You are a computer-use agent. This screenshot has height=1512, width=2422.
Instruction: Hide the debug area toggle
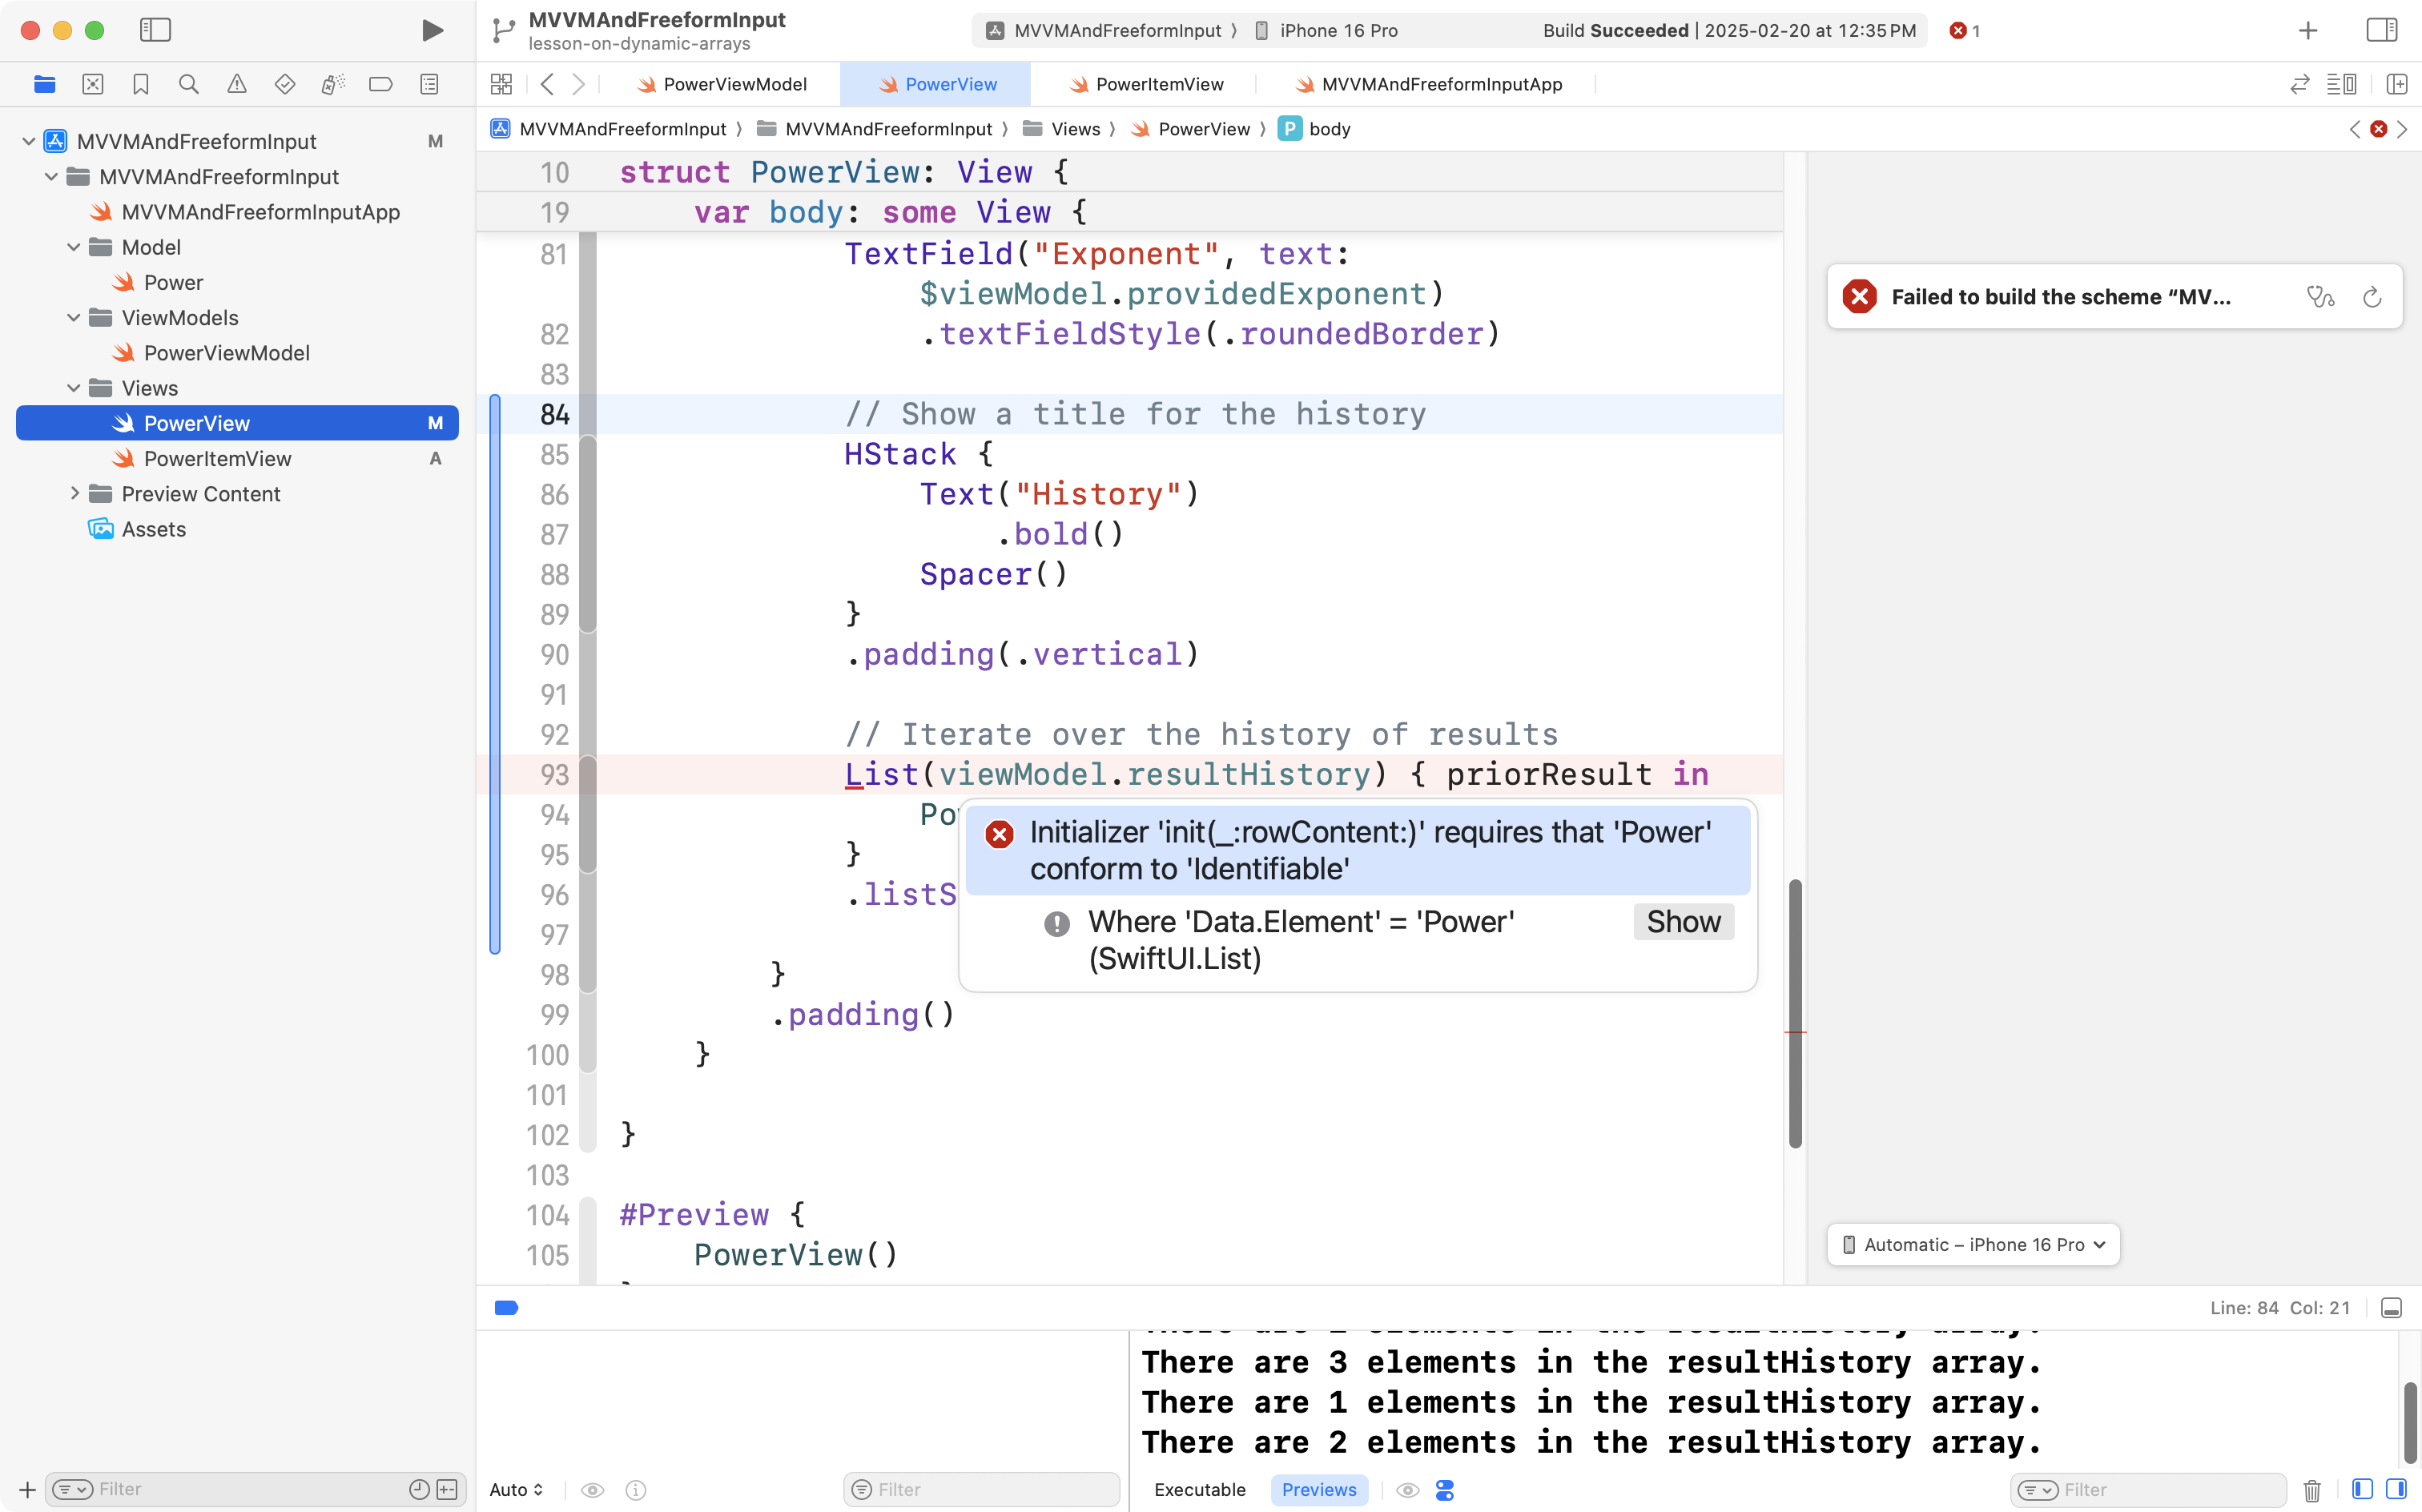[x=2391, y=1308]
